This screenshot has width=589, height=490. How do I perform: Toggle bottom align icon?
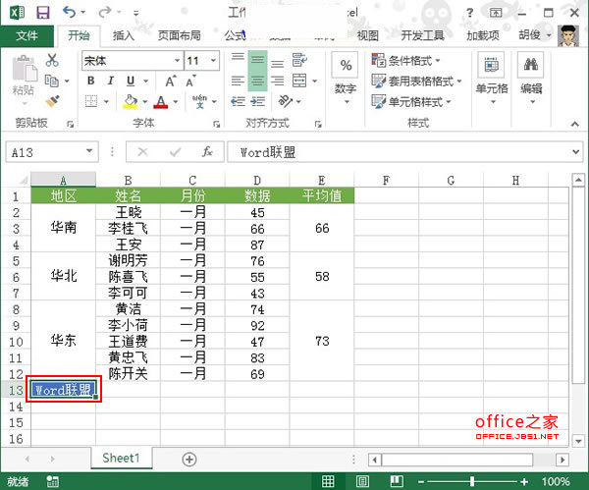coord(278,64)
